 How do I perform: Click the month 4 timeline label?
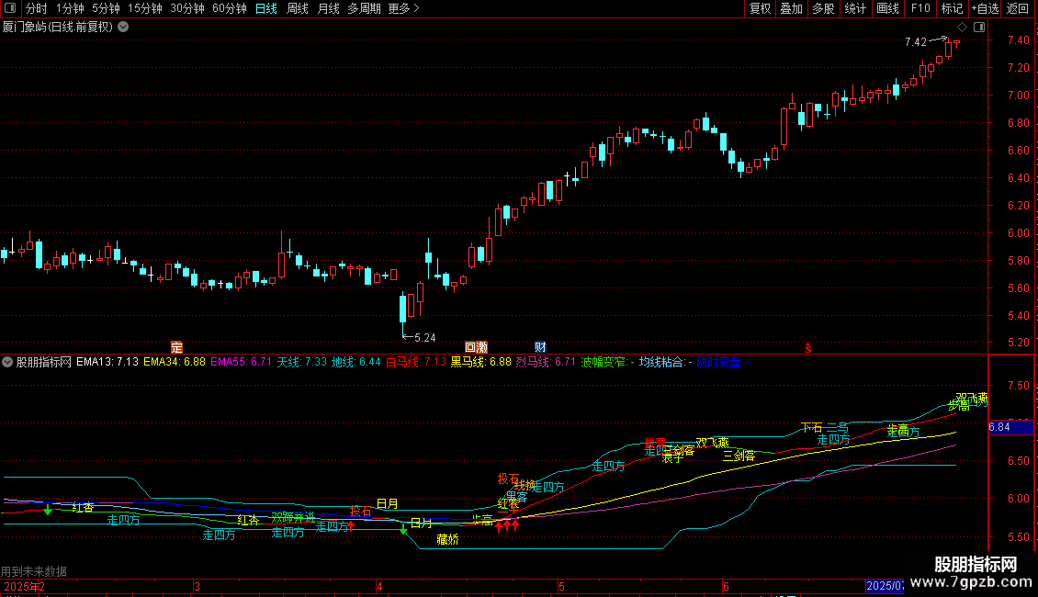[x=379, y=586]
